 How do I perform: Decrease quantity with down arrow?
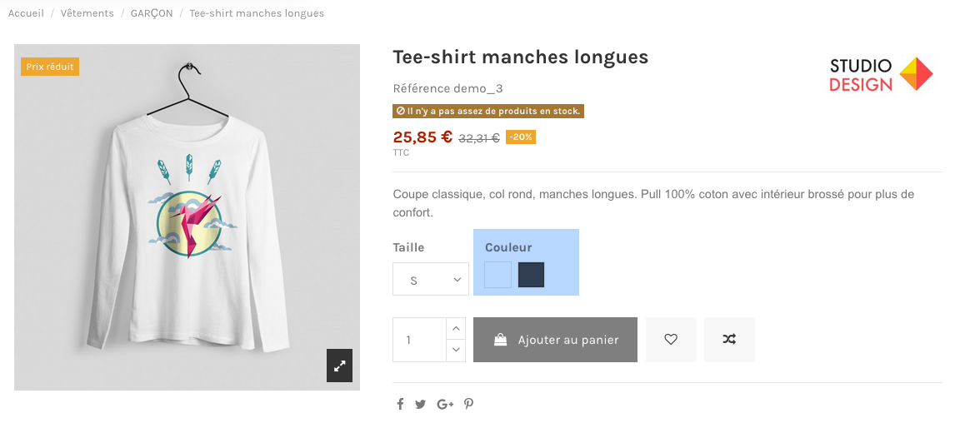pyautogui.click(x=456, y=351)
